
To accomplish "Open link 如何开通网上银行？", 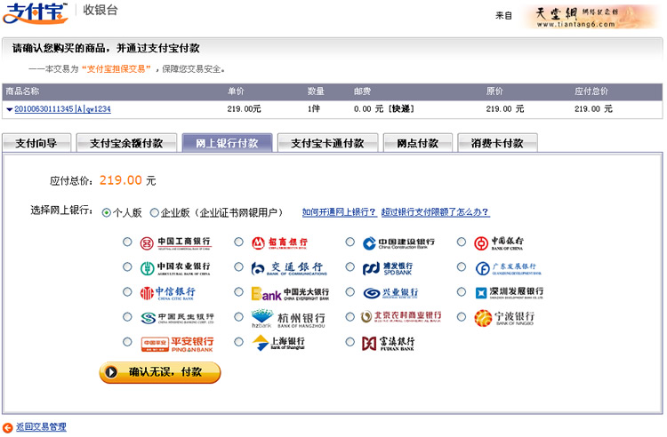I will click(339, 212).
